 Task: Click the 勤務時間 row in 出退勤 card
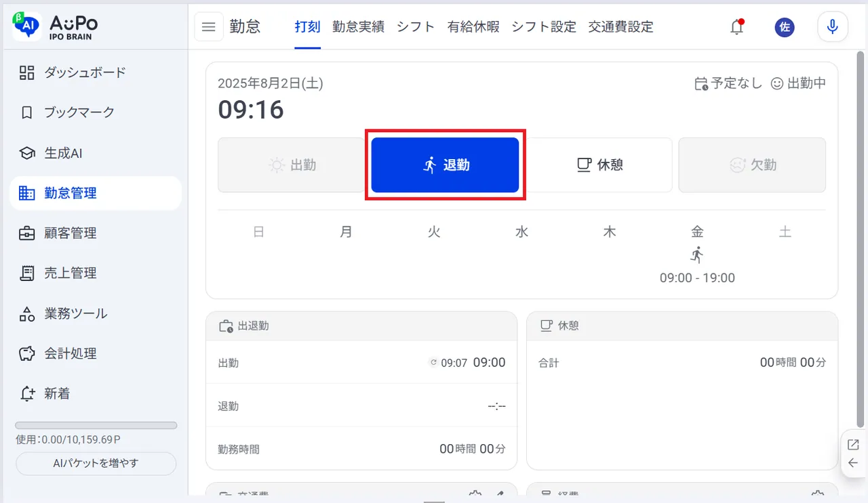click(361, 449)
